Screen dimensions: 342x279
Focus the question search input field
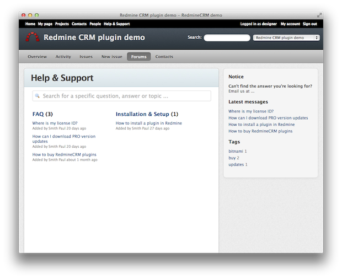point(124,96)
